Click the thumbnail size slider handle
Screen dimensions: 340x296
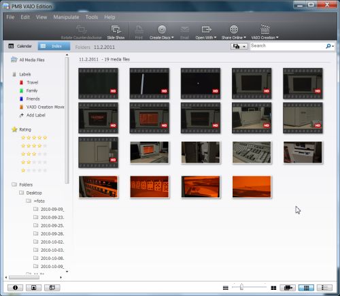coord(241,287)
